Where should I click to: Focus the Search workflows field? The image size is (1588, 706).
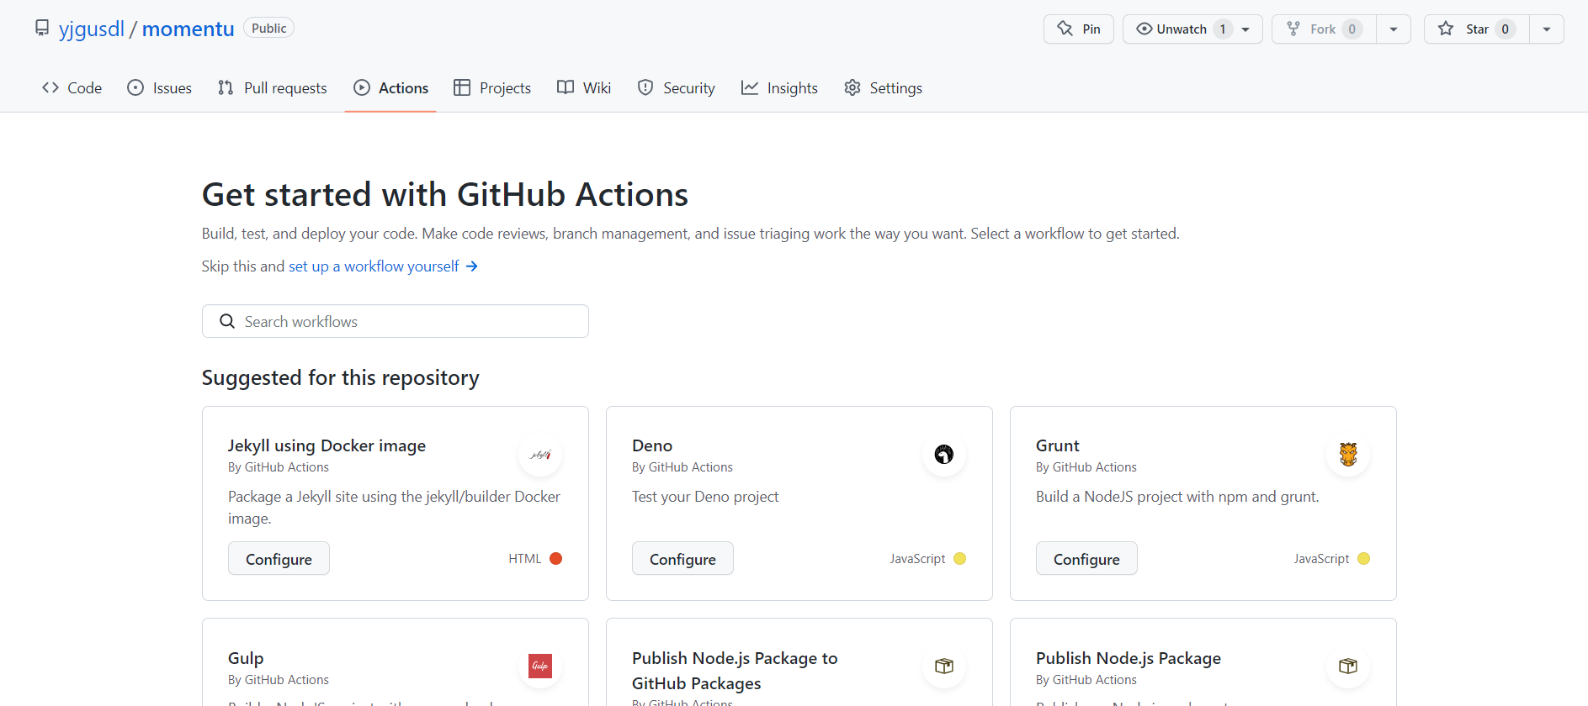396,321
